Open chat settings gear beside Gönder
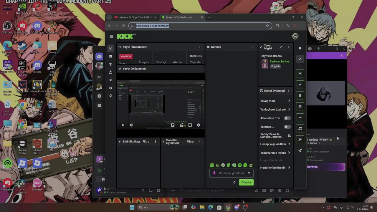This screenshot has height=212, width=377. [x=234, y=182]
